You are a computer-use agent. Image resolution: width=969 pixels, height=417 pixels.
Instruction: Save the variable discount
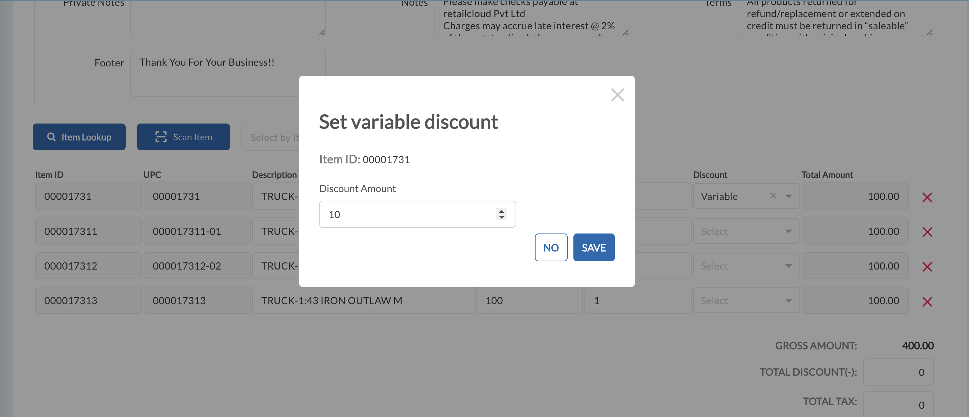pos(594,247)
